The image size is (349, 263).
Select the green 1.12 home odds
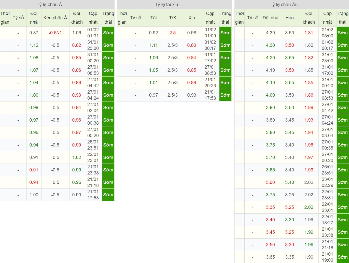pos(34,45)
